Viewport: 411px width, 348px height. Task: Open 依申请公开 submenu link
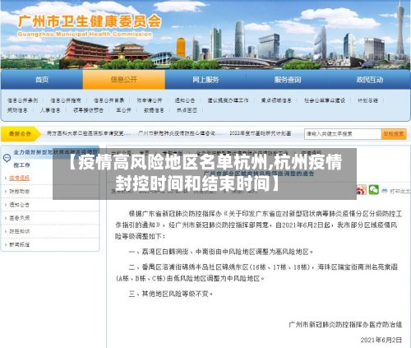point(150,100)
